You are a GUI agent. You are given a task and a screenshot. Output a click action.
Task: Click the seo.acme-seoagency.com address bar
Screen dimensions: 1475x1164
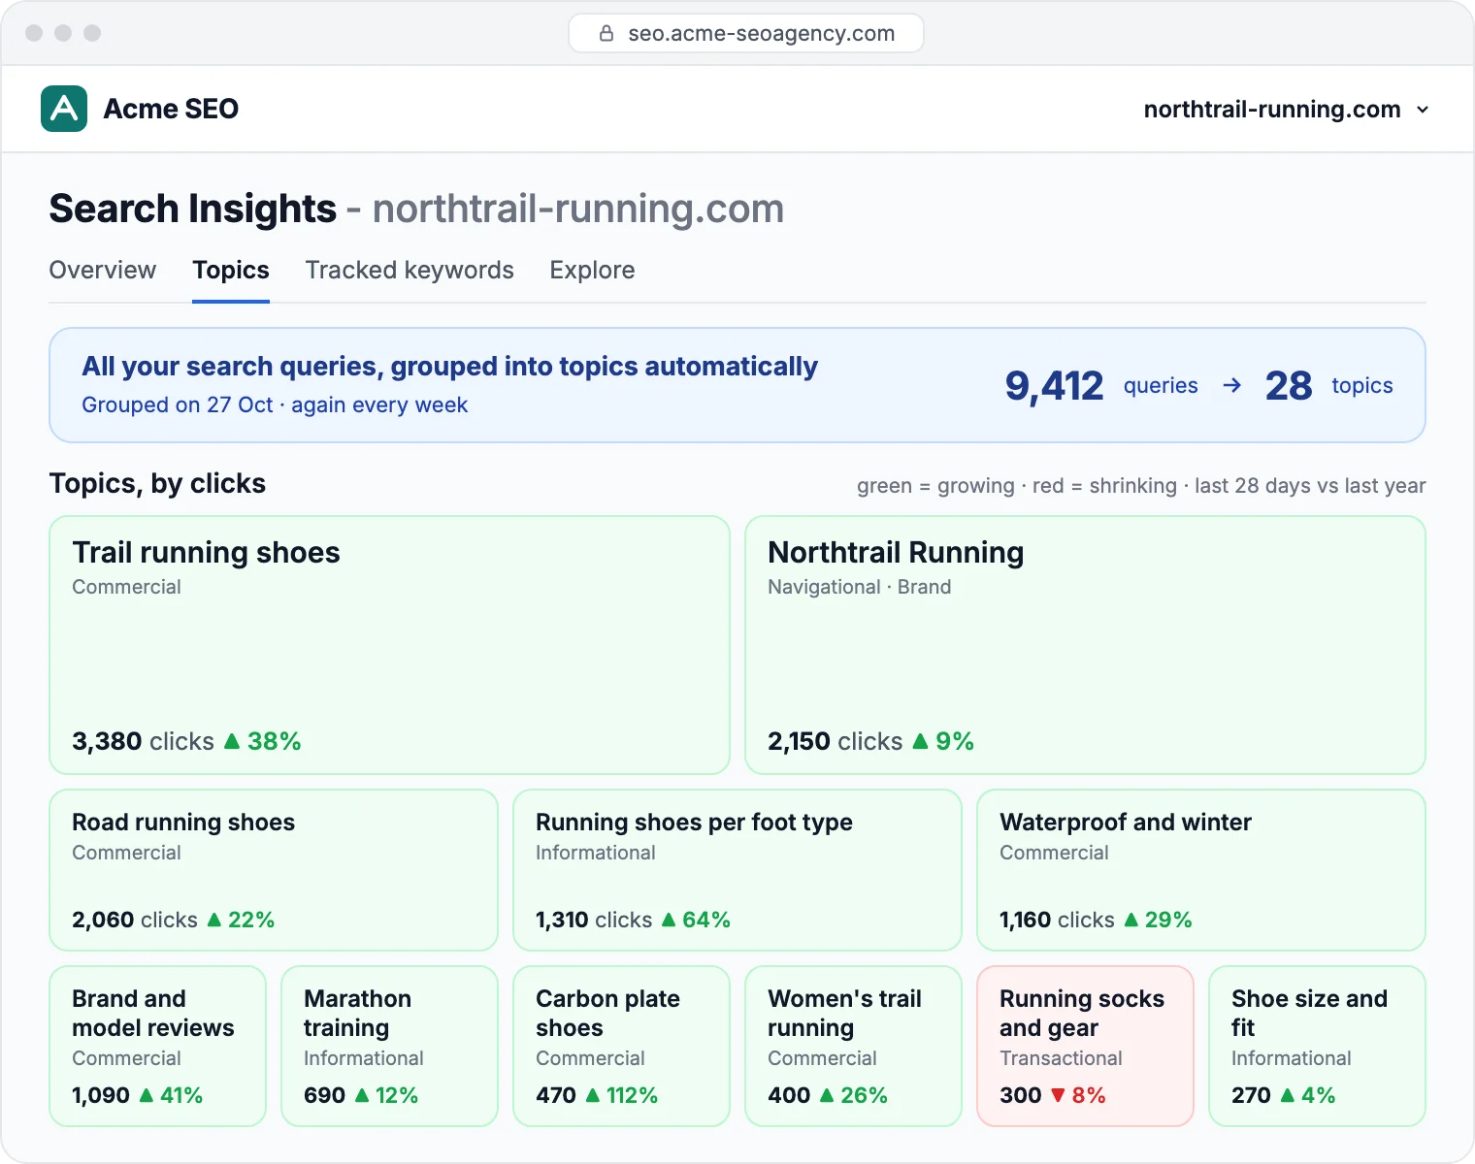coord(746,33)
